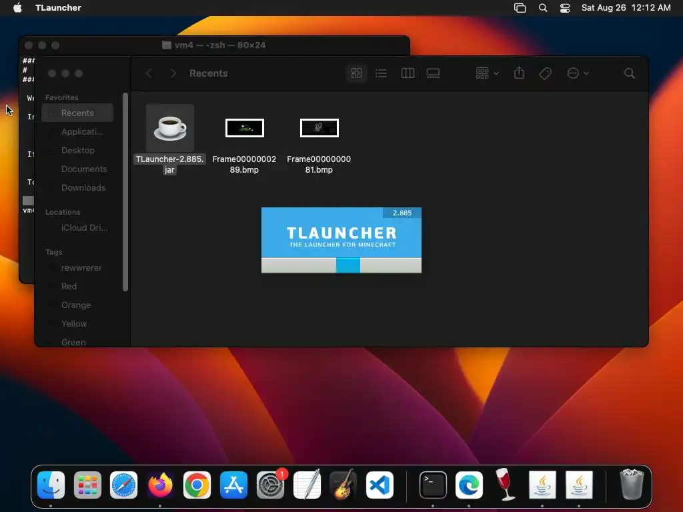
Task: Open TextEdit from the Dock
Action: coord(307,484)
